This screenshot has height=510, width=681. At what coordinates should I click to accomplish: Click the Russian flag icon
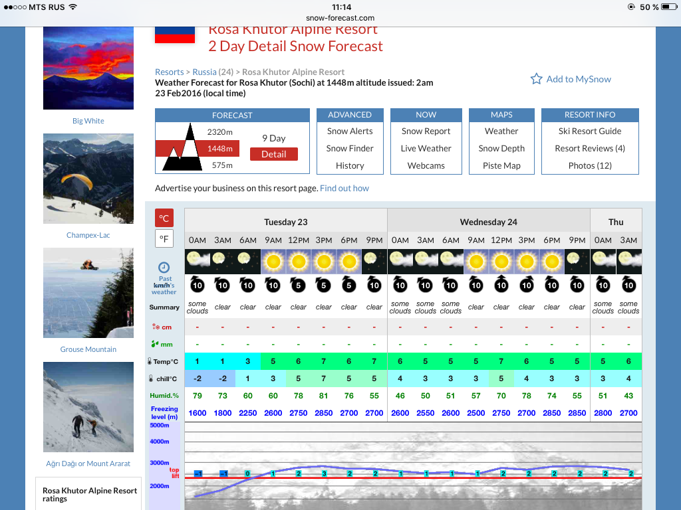click(x=175, y=35)
